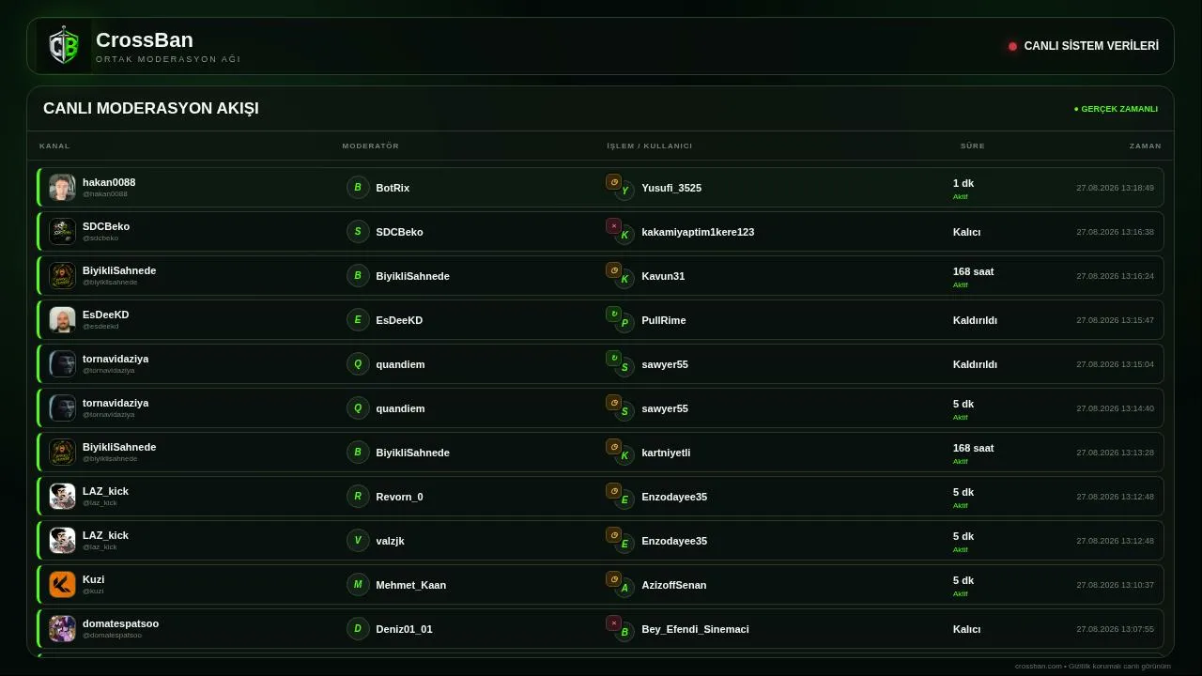Open the @tornavidaziya channel handle with Kaldırıldı

pos(108,370)
